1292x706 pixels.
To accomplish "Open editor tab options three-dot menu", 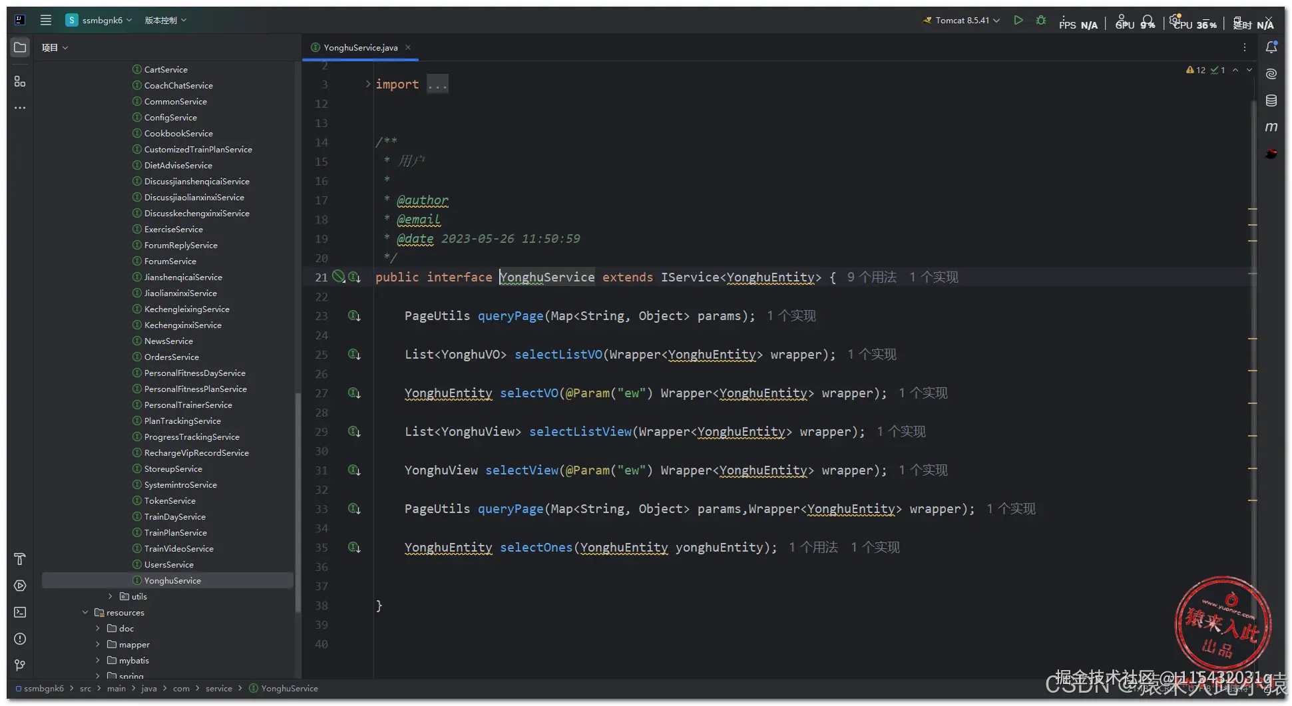I will tap(1244, 47).
